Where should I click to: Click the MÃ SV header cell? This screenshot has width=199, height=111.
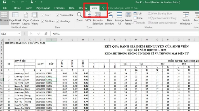click(41, 64)
